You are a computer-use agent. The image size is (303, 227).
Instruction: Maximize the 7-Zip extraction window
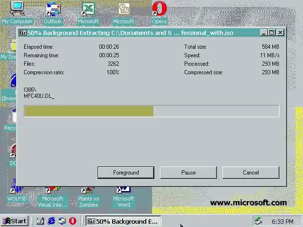[271, 33]
